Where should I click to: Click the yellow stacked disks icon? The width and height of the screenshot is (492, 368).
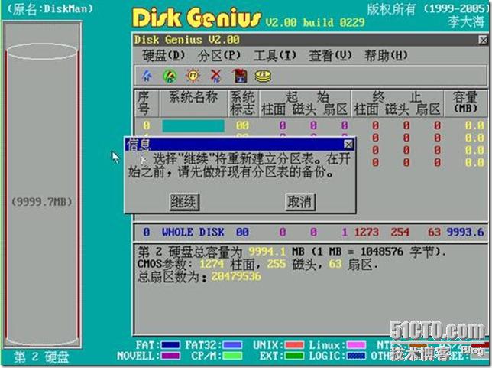pyautogui.click(x=263, y=77)
